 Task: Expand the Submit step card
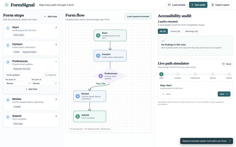[56, 116]
